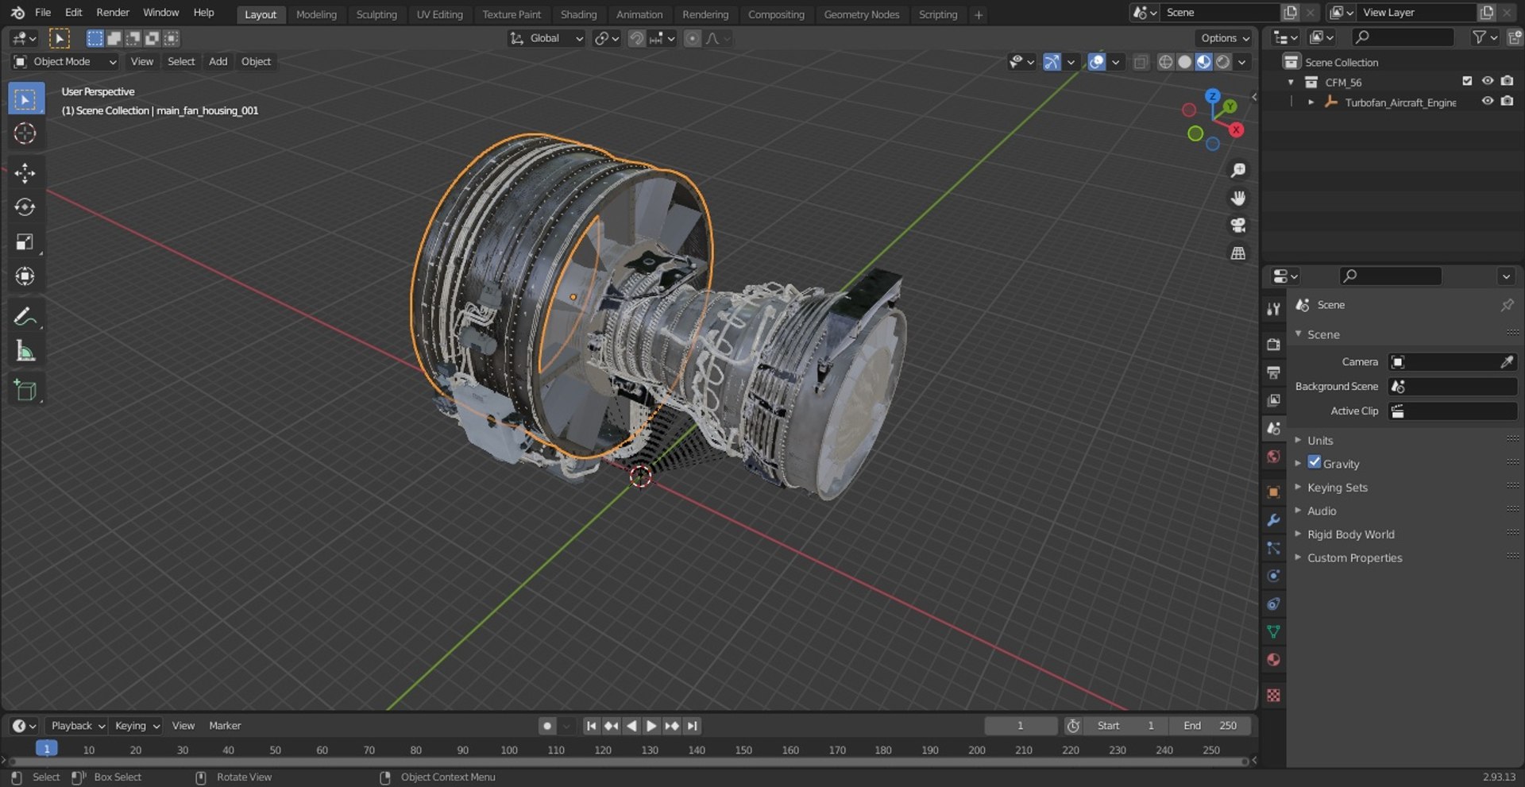Open the Render menu

click(113, 13)
